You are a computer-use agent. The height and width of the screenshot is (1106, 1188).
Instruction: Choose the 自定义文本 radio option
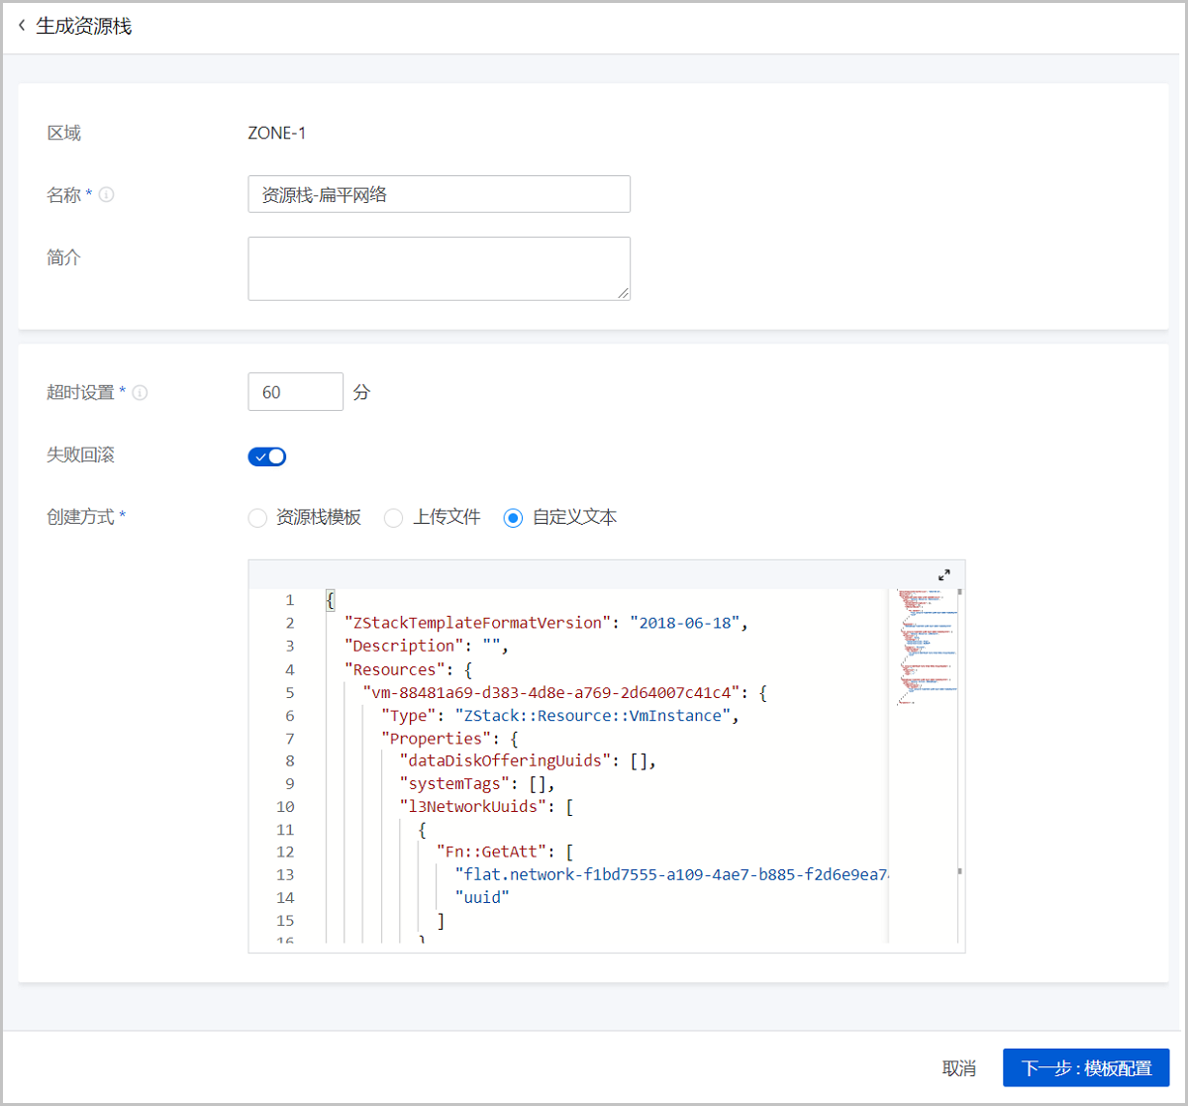513,518
